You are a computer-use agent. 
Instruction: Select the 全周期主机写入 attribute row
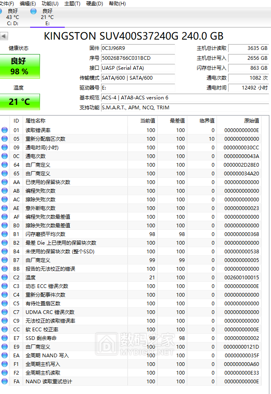[131, 364]
